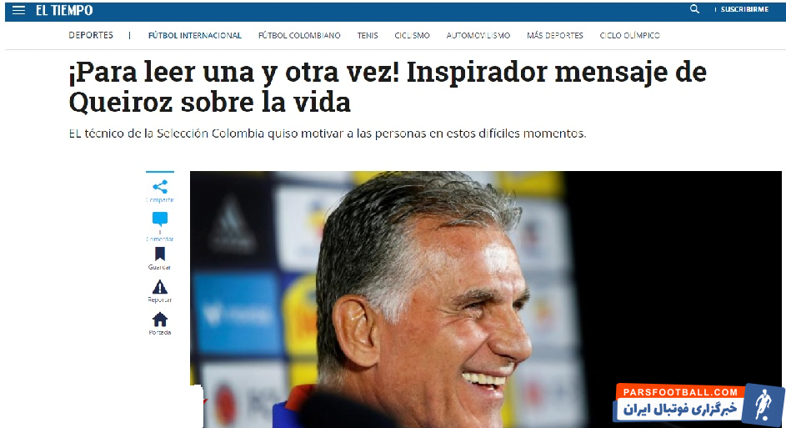Open the TENIS menu item

click(x=368, y=36)
